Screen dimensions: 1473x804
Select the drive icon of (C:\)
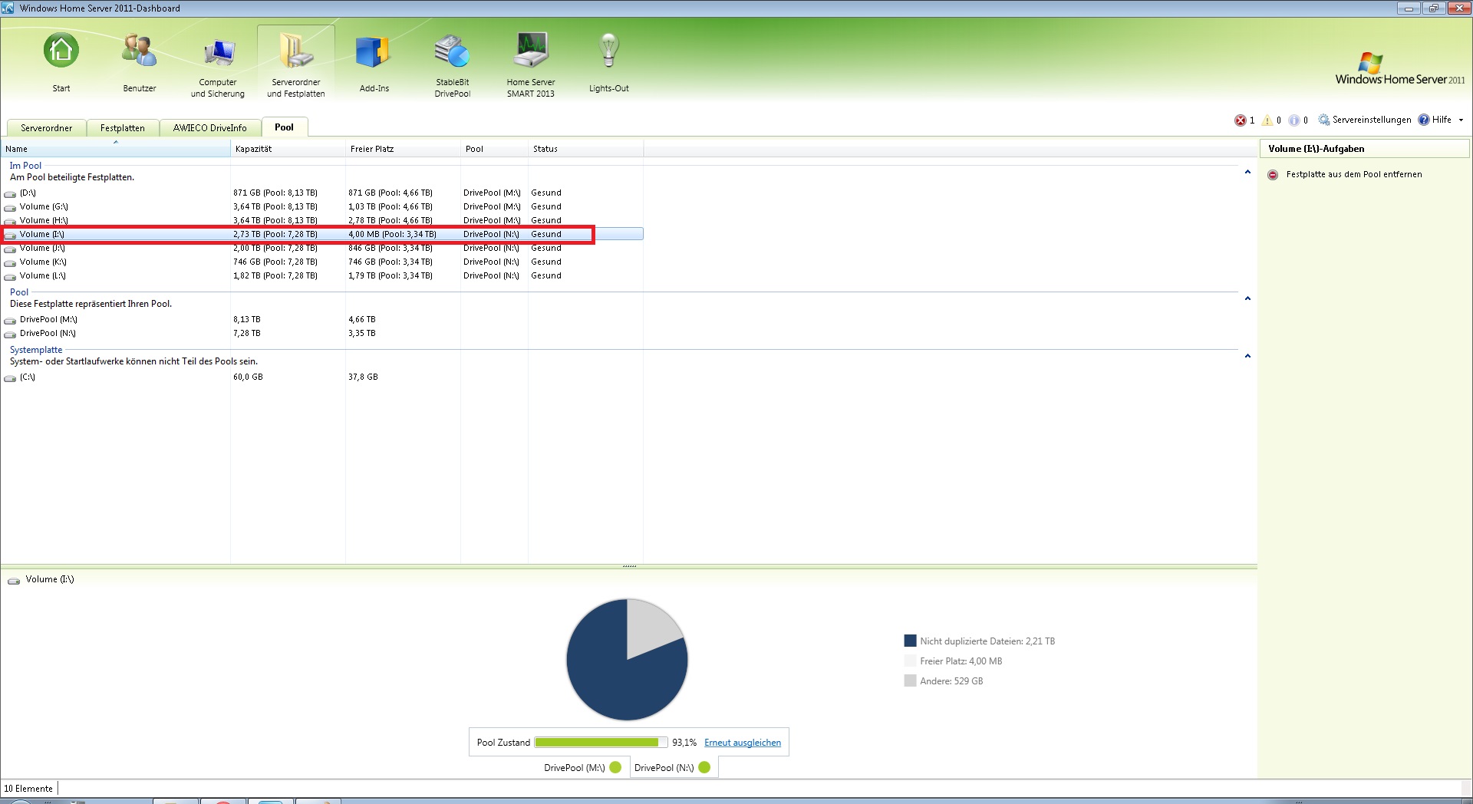(x=10, y=377)
